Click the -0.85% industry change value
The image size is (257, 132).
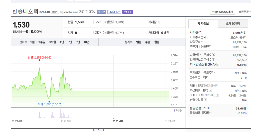coord(242,113)
